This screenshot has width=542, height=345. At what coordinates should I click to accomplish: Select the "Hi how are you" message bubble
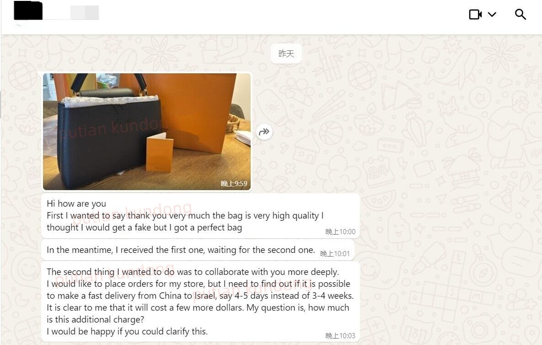[x=200, y=216]
